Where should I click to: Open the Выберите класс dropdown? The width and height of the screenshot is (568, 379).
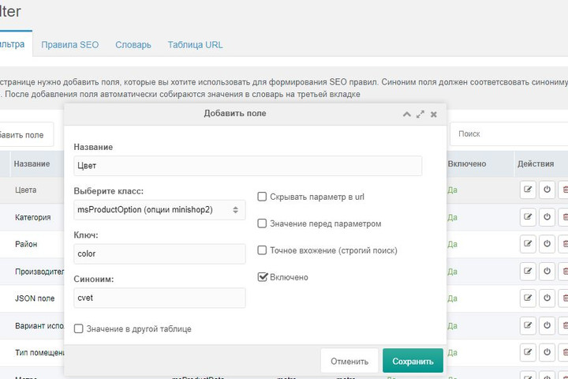pyautogui.click(x=159, y=209)
